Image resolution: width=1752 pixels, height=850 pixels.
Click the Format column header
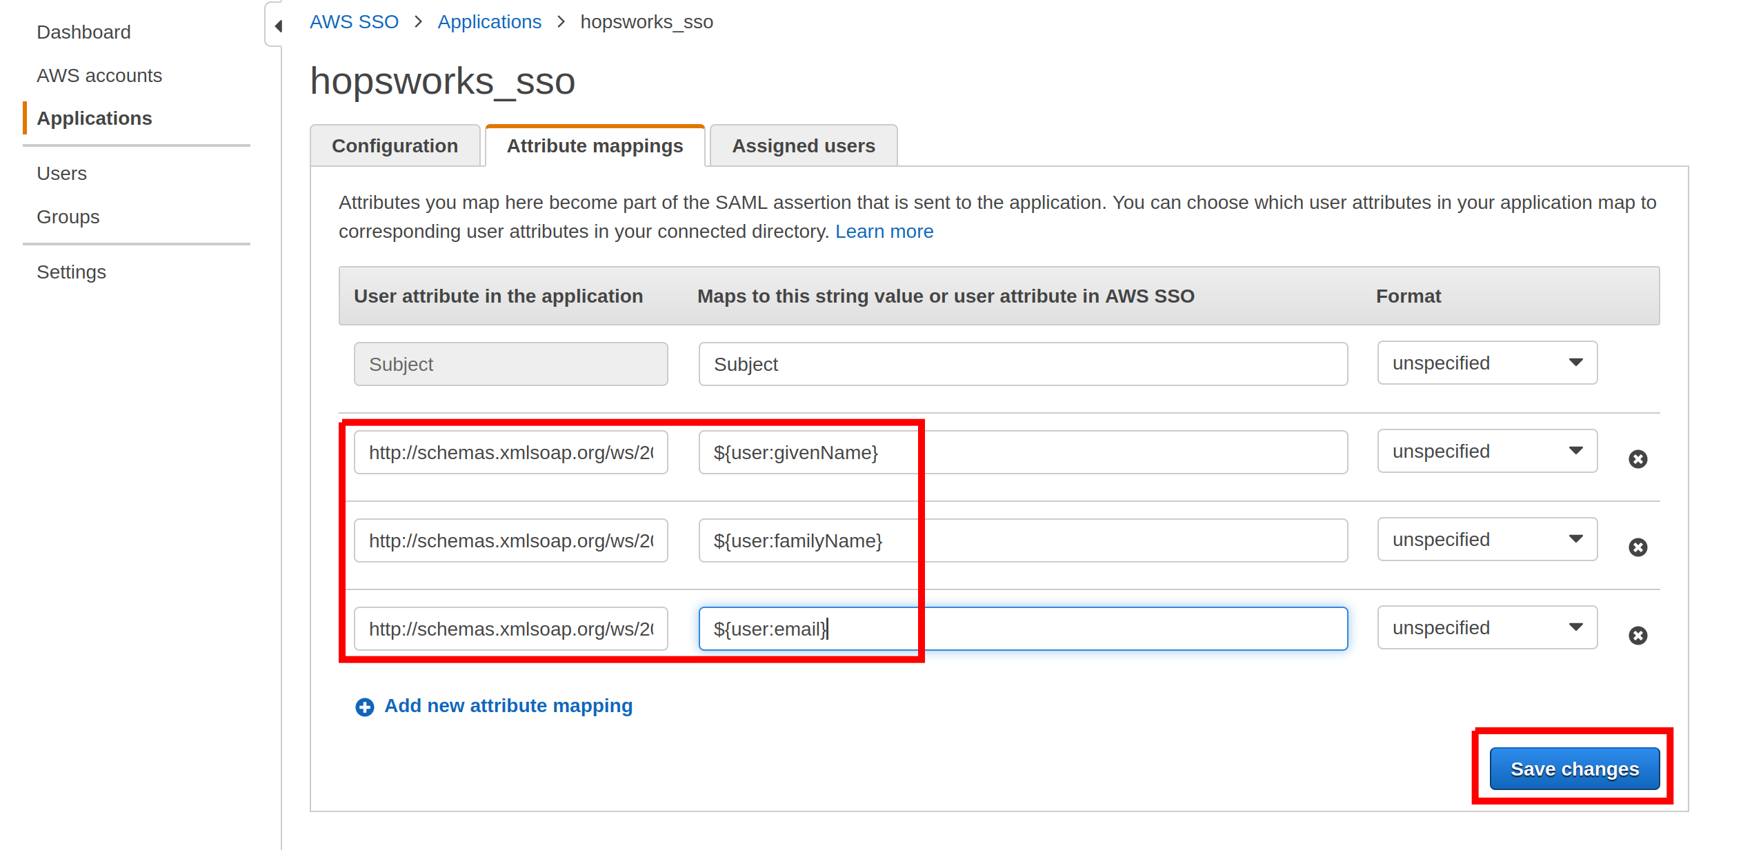click(1408, 296)
